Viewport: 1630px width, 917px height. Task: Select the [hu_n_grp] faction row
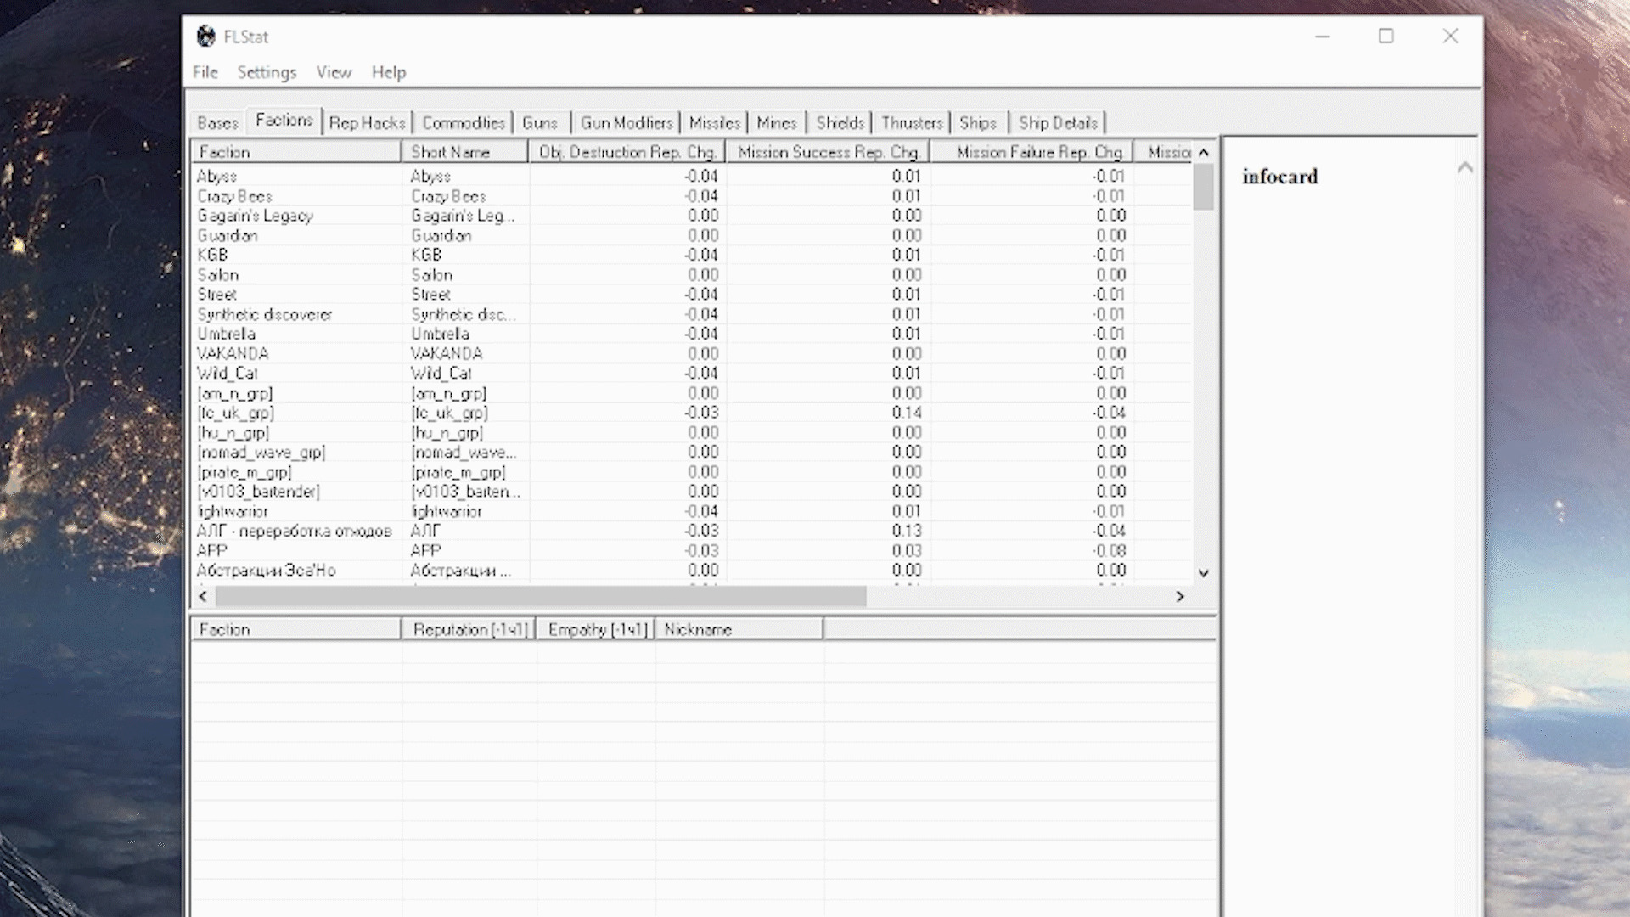click(x=692, y=432)
